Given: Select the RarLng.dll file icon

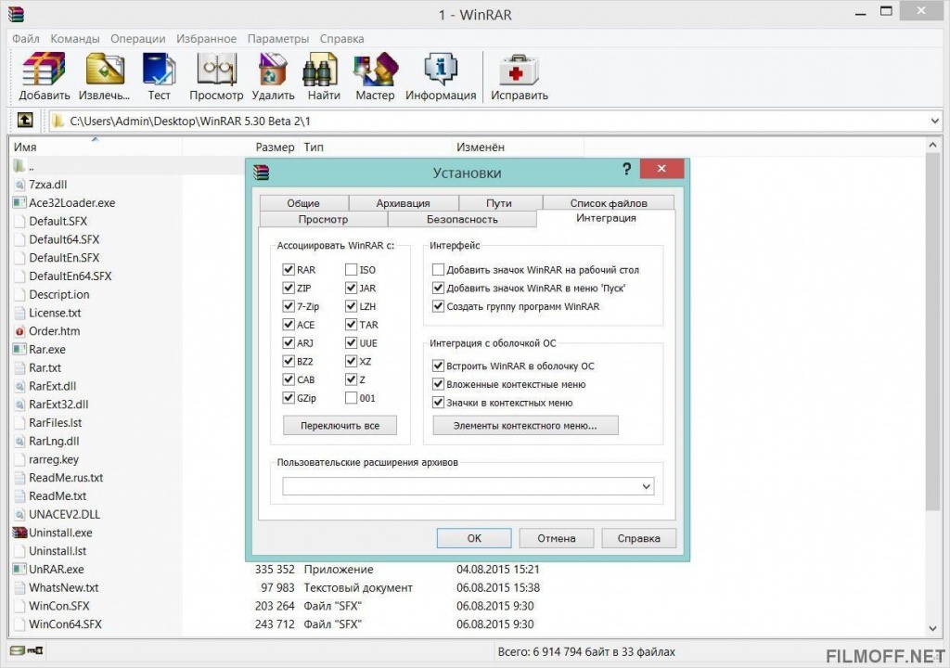Looking at the screenshot, I should pyautogui.click(x=20, y=441).
